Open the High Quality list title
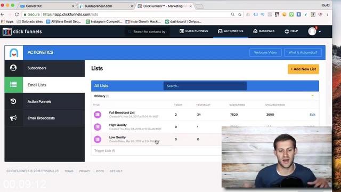The width and height of the screenshot is (341, 192). (x=118, y=125)
